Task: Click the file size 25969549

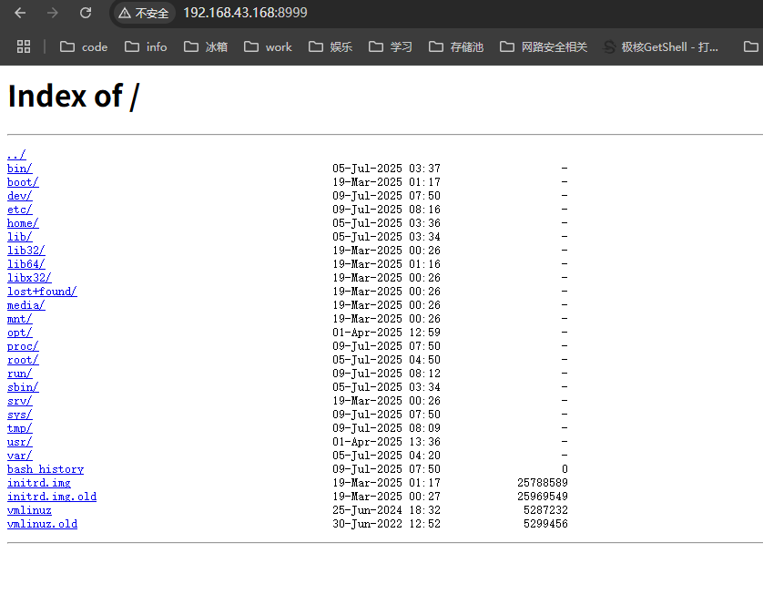Action: 542,497
